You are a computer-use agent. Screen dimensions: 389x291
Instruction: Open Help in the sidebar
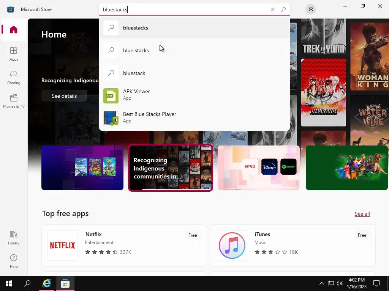(x=14, y=261)
